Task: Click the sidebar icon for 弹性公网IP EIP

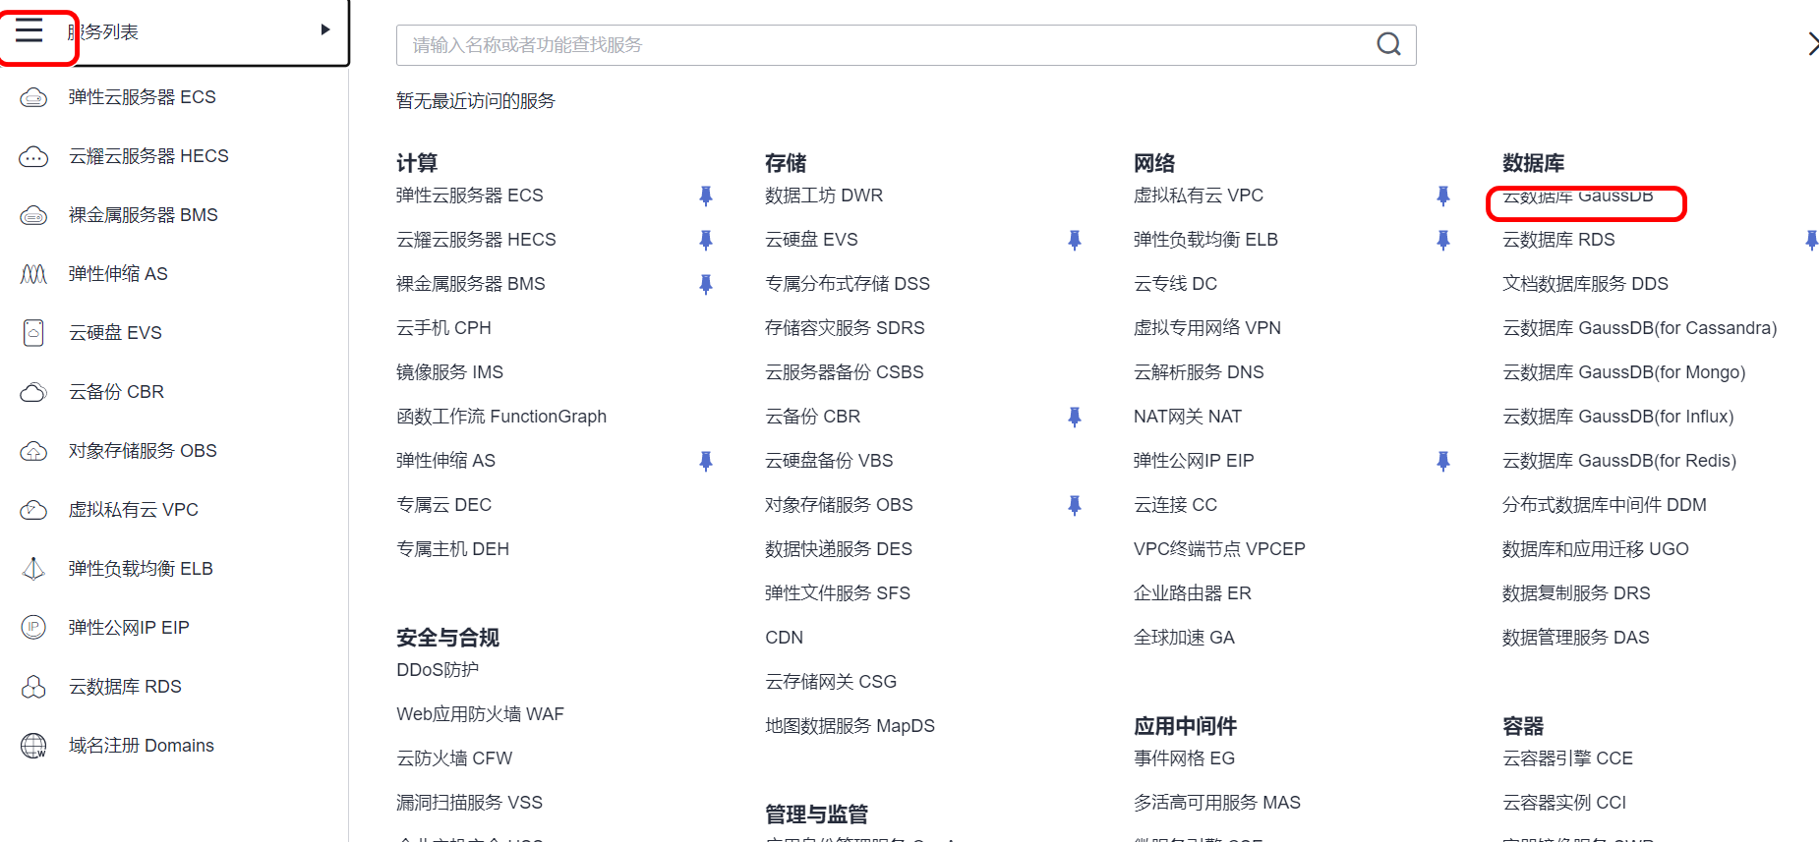Action: click(33, 628)
